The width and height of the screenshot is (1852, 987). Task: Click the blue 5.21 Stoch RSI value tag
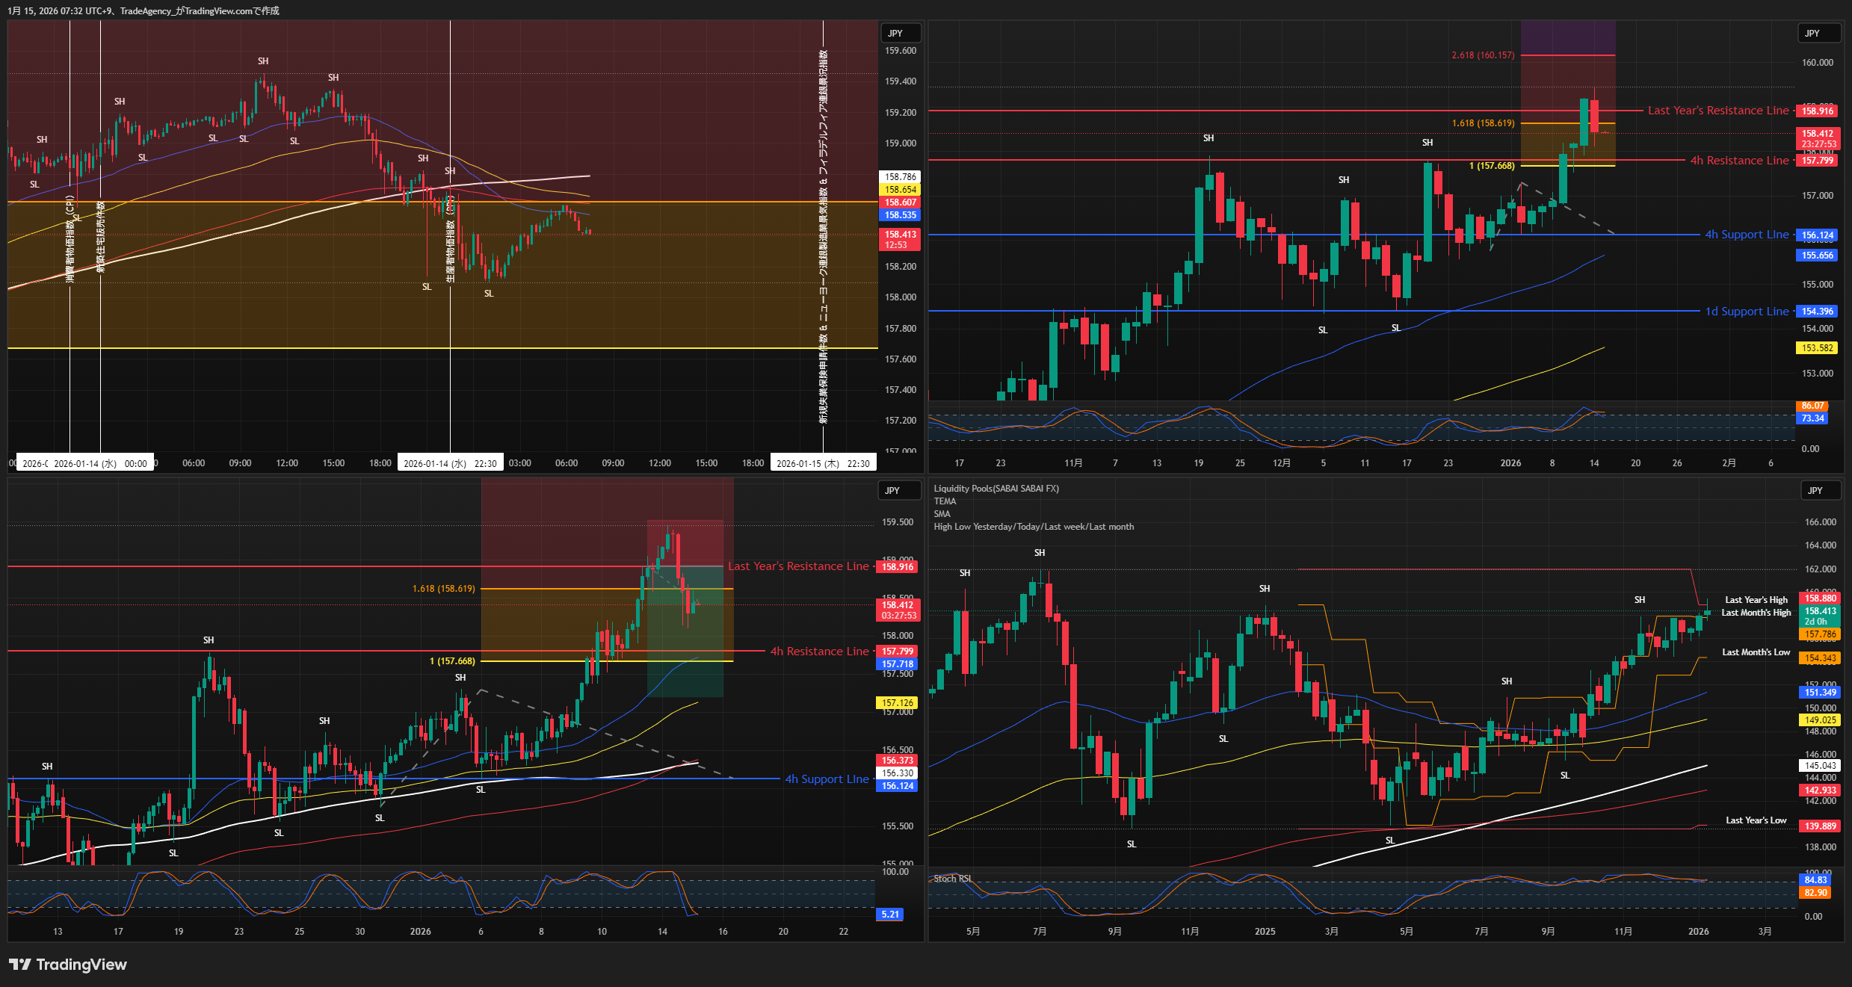889,915
